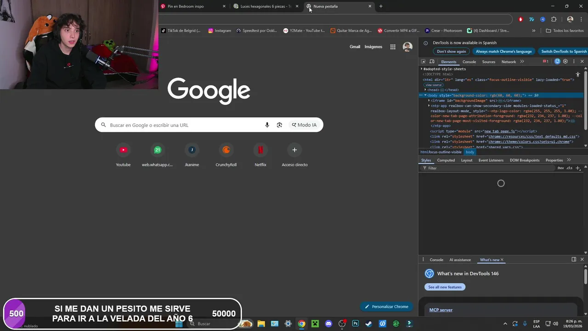This screenshot has height=331, width=588.
Task: Open the Youtube shortcut tile
Action: click(x=123, y=155)
